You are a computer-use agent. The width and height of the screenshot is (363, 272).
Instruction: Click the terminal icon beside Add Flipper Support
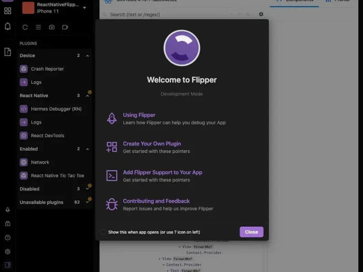(112, 175)
